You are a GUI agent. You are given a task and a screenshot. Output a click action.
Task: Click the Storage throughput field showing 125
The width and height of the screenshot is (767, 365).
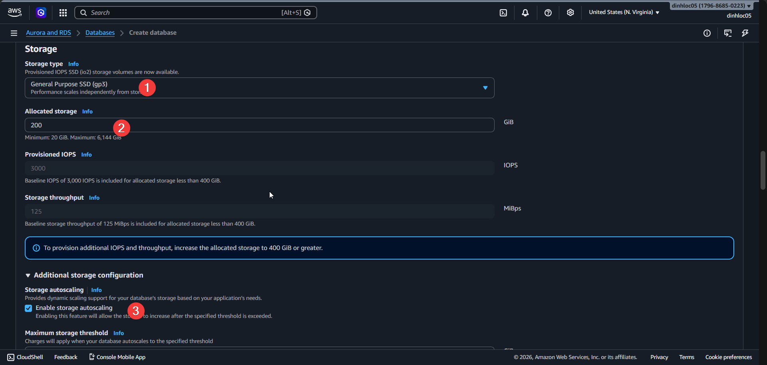260,211
